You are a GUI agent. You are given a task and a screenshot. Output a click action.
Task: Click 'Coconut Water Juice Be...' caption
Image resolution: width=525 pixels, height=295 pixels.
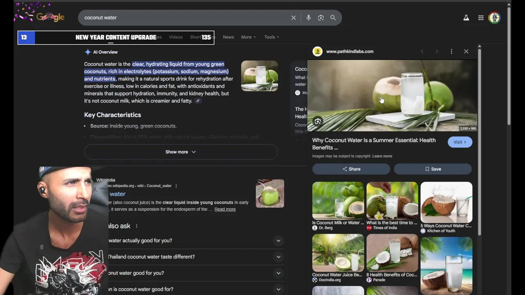[x=337, y=275]
